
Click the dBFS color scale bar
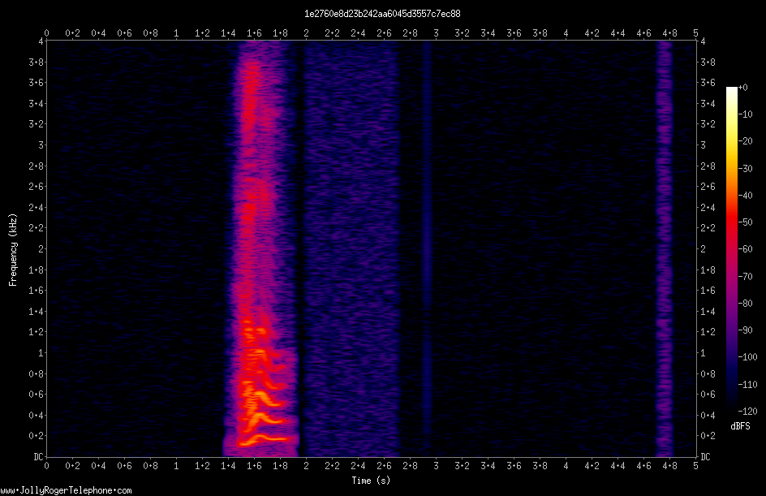731,249
